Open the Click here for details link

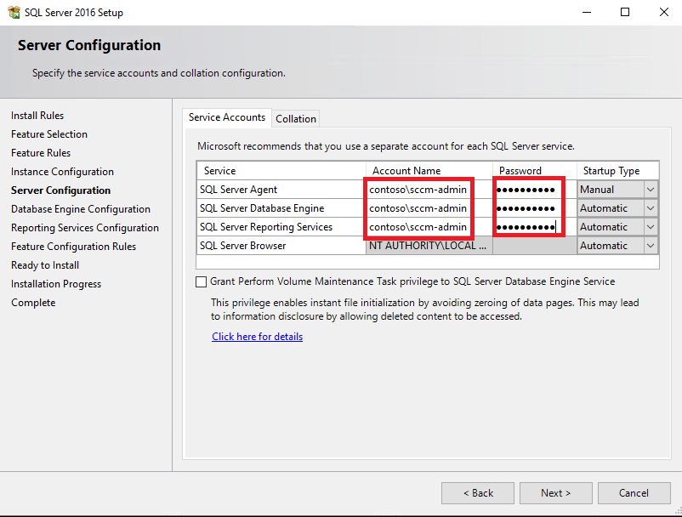[257, 337]
